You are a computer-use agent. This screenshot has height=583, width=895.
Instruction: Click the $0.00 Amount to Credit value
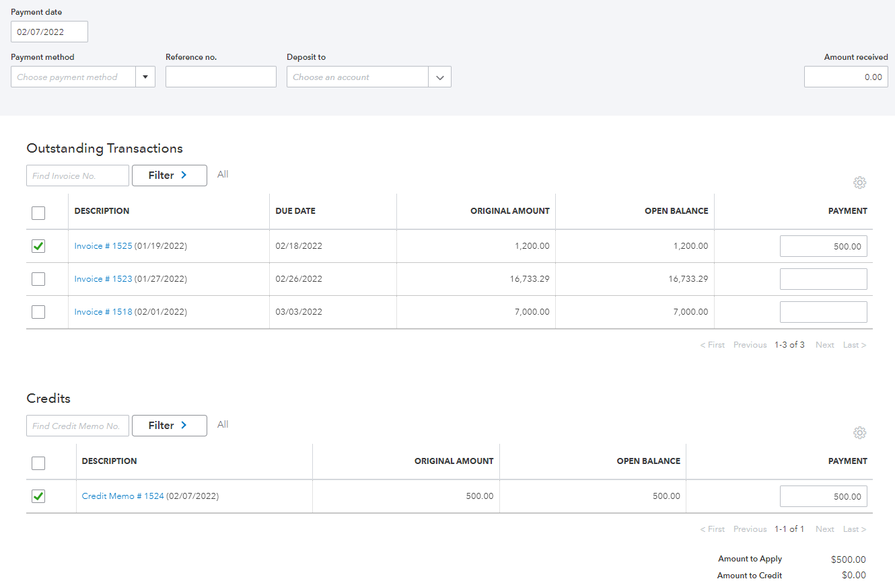tap(853, 576)
